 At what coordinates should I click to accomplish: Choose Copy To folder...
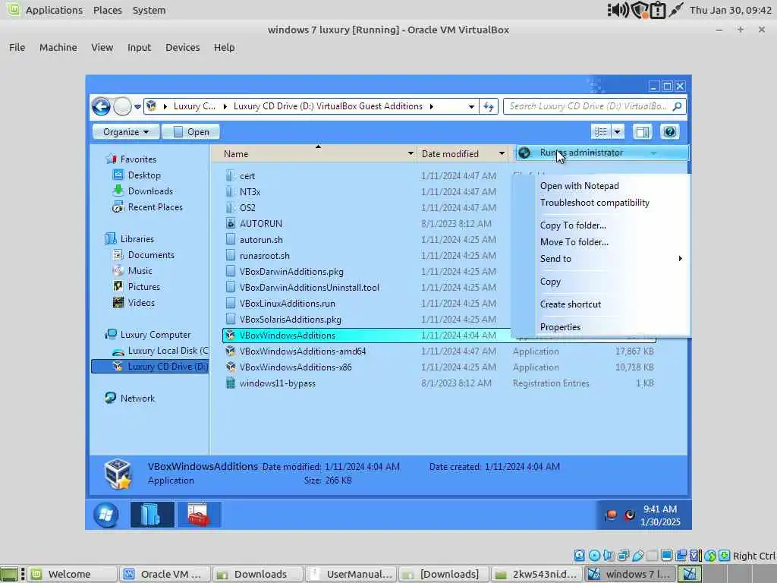(x=574, y=225)
